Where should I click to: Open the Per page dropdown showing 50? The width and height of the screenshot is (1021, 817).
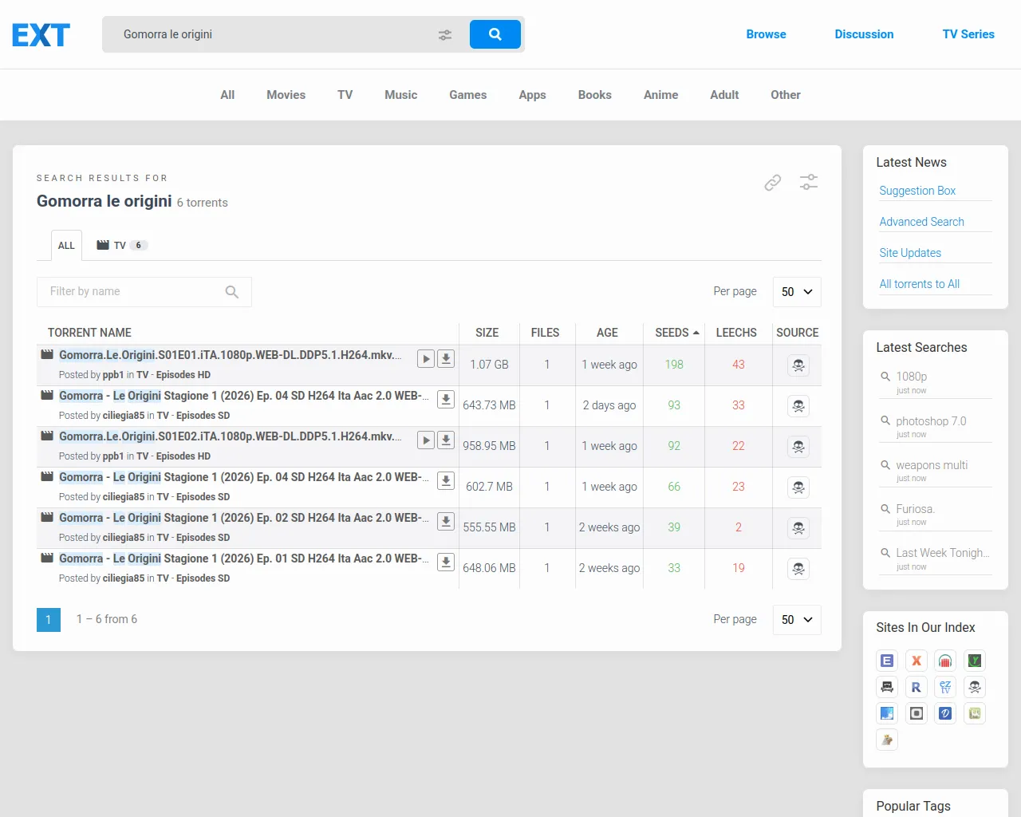[x=795, y=291]
